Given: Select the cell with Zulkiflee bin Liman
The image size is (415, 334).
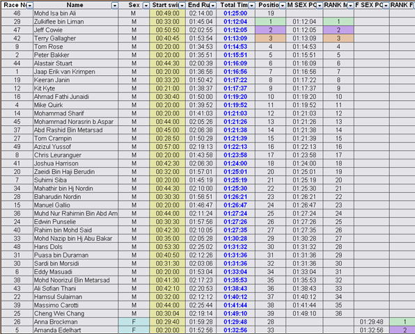Looking at the screenshot, I should pos(75,22).
